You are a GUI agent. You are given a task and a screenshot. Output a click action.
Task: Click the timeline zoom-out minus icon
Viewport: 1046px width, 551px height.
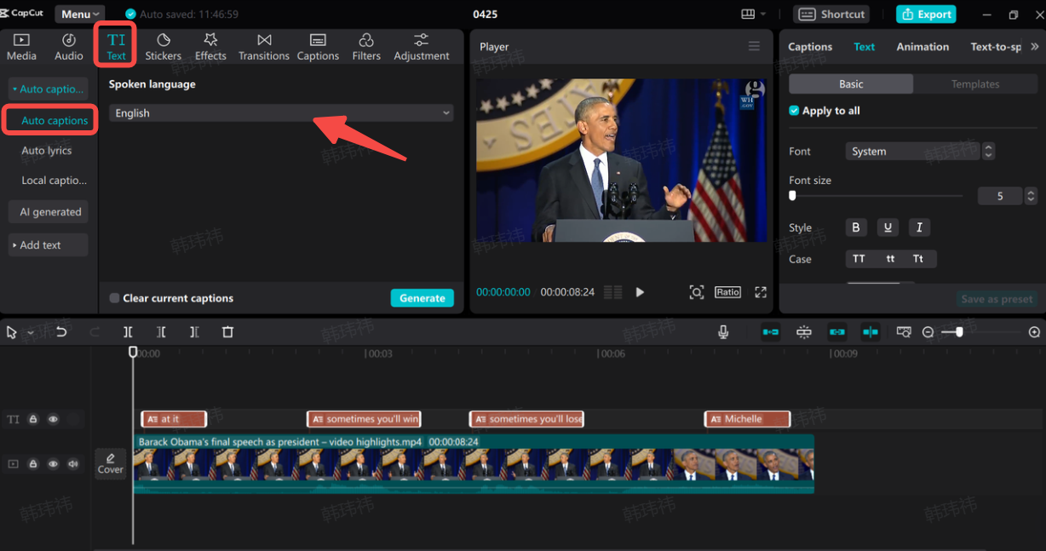928,332
